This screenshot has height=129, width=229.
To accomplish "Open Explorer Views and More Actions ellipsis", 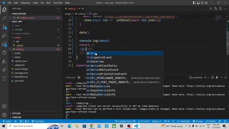I will pos(58,9).
